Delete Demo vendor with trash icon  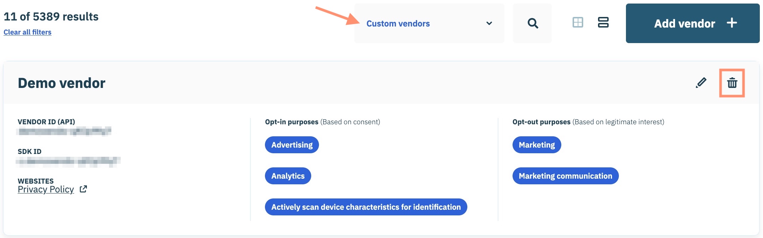tap(732, 83)
